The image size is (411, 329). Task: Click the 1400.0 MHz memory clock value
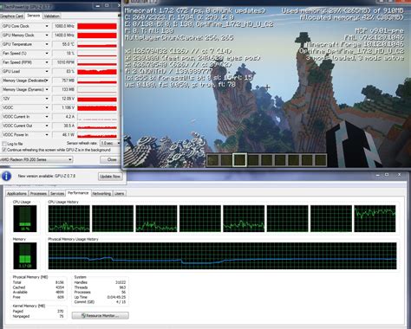(x=64, y=35)
